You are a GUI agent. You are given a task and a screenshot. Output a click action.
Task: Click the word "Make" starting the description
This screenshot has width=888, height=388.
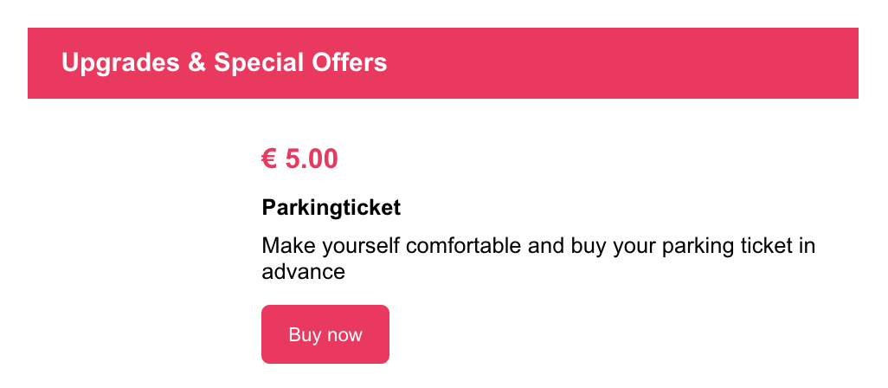click(286, 246)
